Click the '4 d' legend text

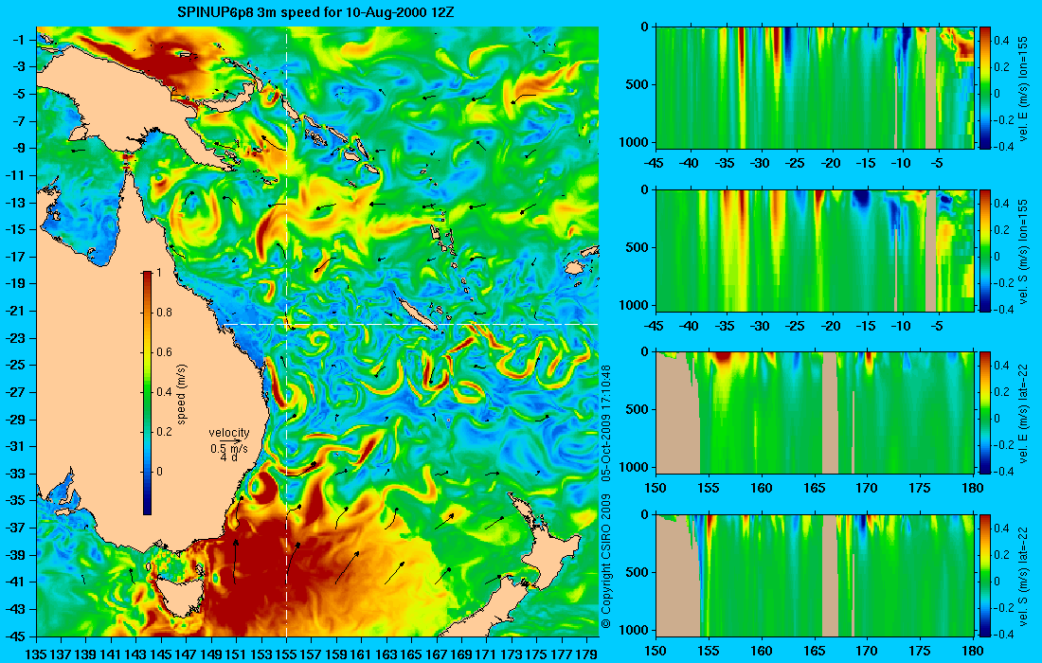click(228, 458)
